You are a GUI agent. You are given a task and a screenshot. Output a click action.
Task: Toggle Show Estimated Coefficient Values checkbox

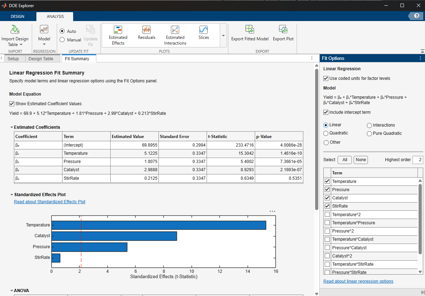[12, 104]
